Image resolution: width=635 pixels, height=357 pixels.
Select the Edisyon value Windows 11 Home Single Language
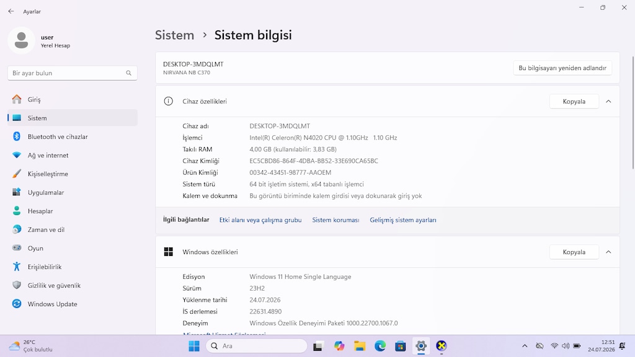[300, 276]
